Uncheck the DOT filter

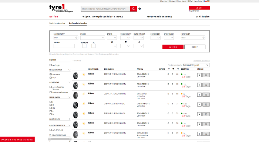click(x=51, y=77)
